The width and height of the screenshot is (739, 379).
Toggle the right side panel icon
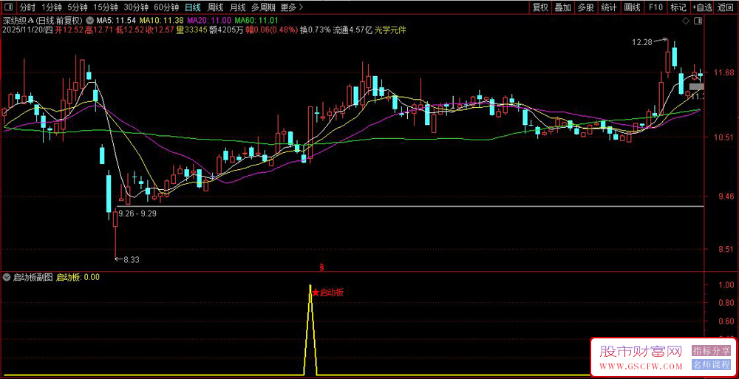click(x=698, y=21)
